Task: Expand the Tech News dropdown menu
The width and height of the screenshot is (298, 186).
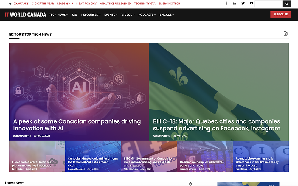Action: click(58, 15)
